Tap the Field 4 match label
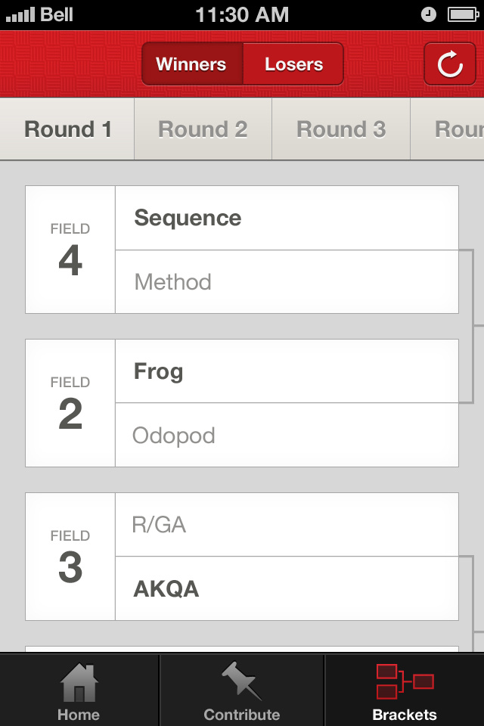484x726 pixels. (x=70, y=250)
